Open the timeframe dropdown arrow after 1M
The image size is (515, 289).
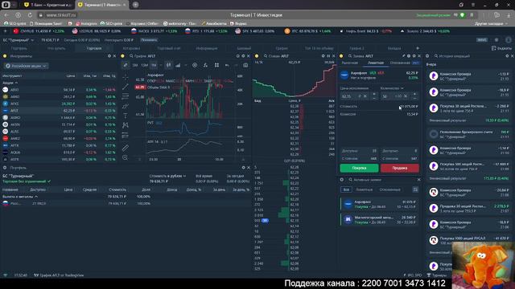click(x=161, y=65)
